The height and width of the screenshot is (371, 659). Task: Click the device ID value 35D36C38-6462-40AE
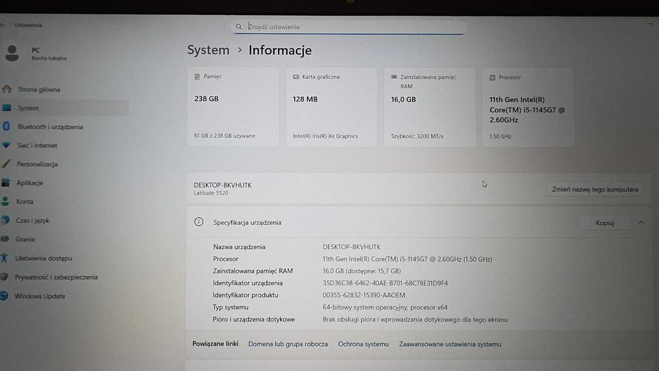pyautogui.click(x=385, y=283)
